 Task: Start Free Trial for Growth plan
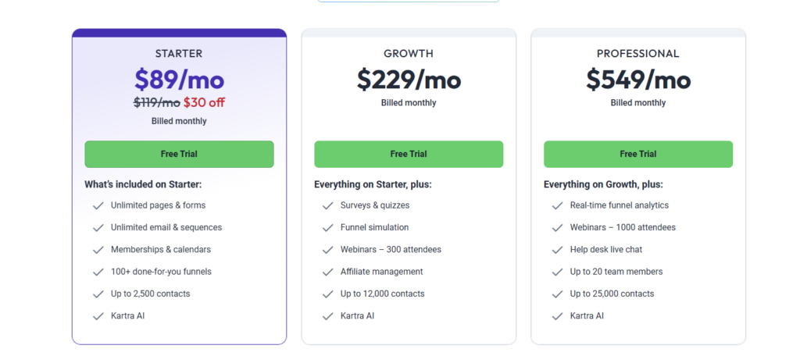point(409,154)
